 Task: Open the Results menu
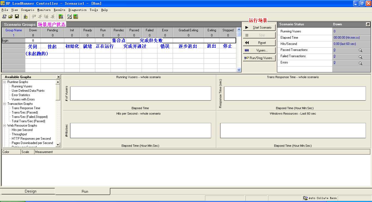(59, 10)
